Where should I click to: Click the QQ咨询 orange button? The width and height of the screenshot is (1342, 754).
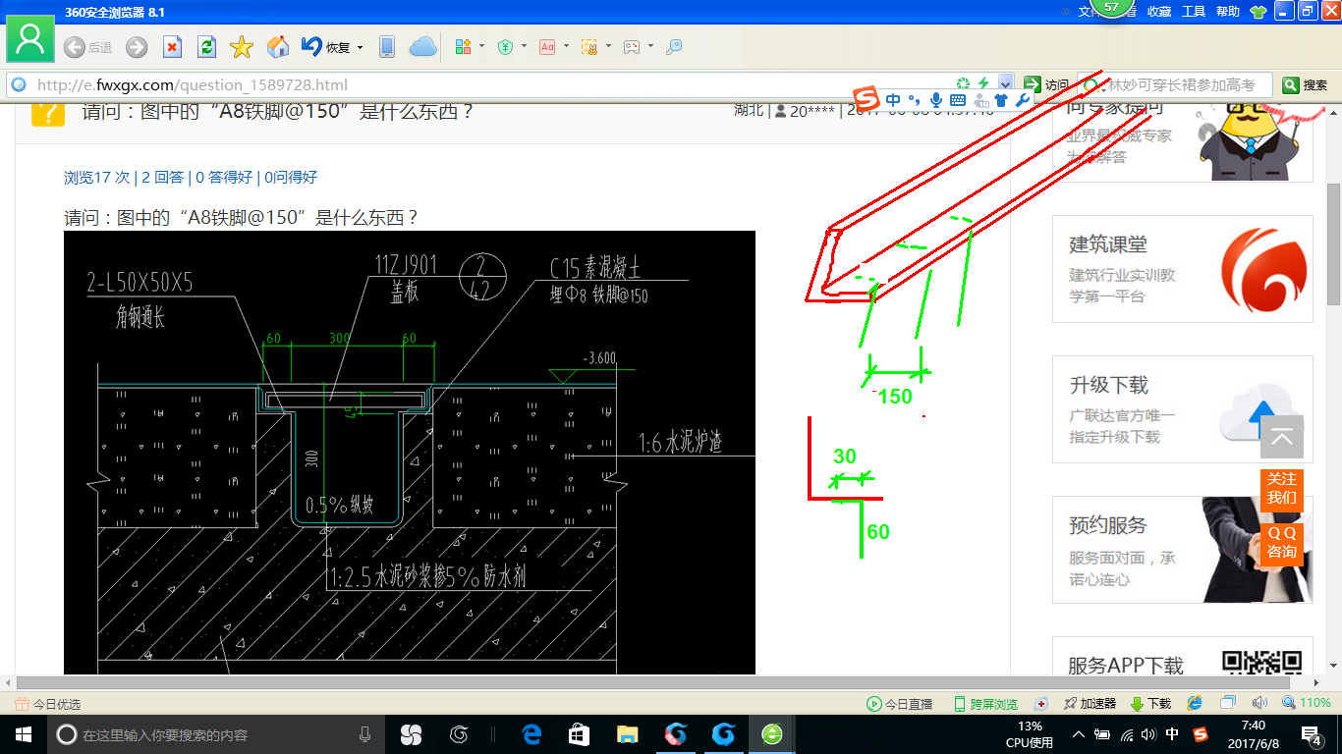pos(1281,542)
